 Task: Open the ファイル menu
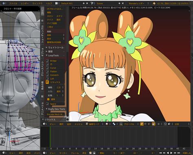point(13,3)
